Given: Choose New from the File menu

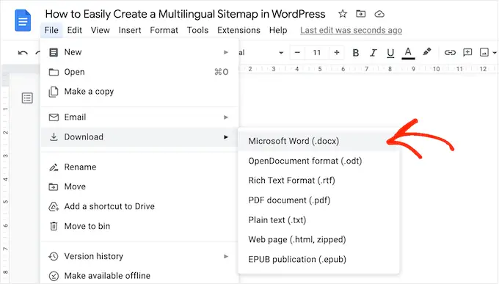Looking at the screenshot, I should tap(139, 52).
